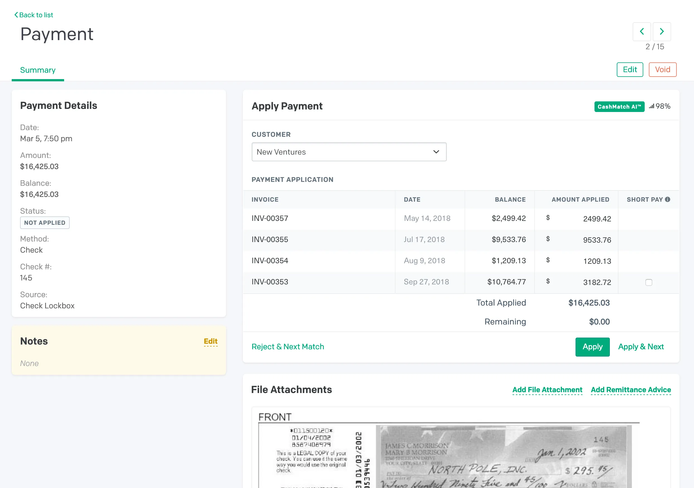This screenshot has width=694, height=488.
Task: Click Reject & Next Match
Action: (x=288, y=347)
